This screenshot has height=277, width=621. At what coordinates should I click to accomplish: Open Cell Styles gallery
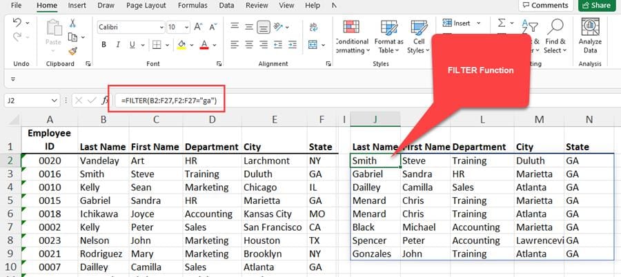419,37
